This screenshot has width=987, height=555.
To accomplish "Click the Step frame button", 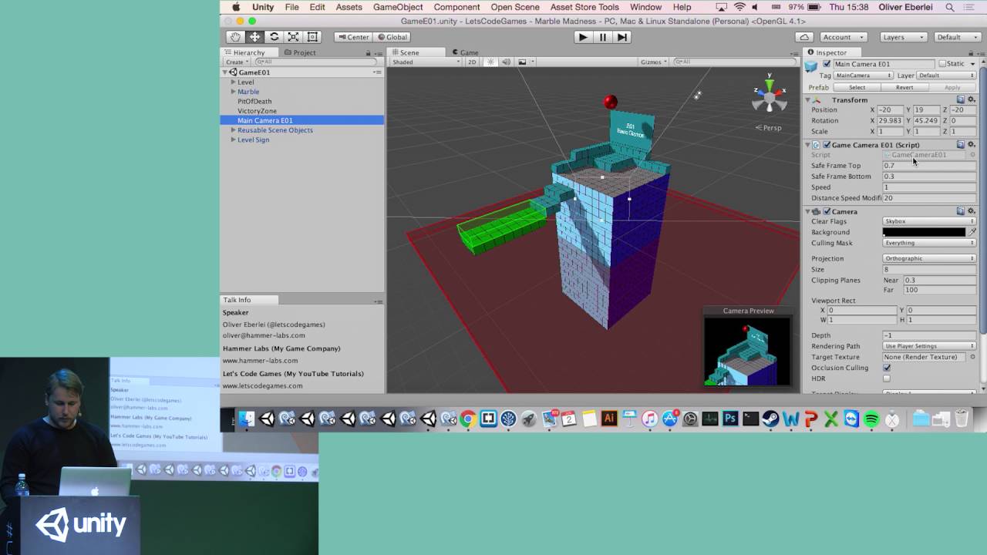I will coord(622,37).
